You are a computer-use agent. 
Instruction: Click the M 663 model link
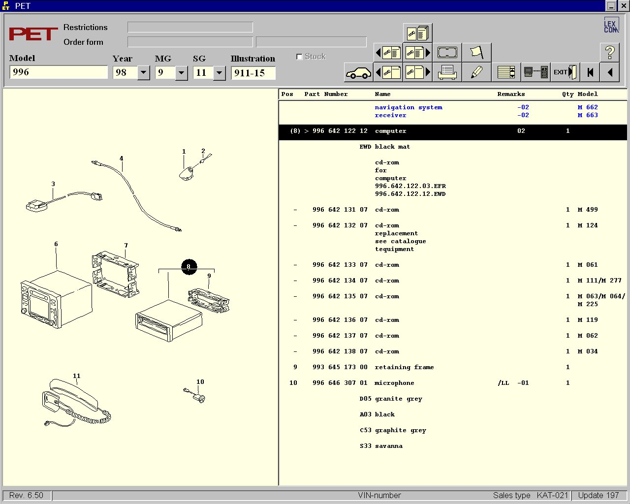(x=588, y=115)
